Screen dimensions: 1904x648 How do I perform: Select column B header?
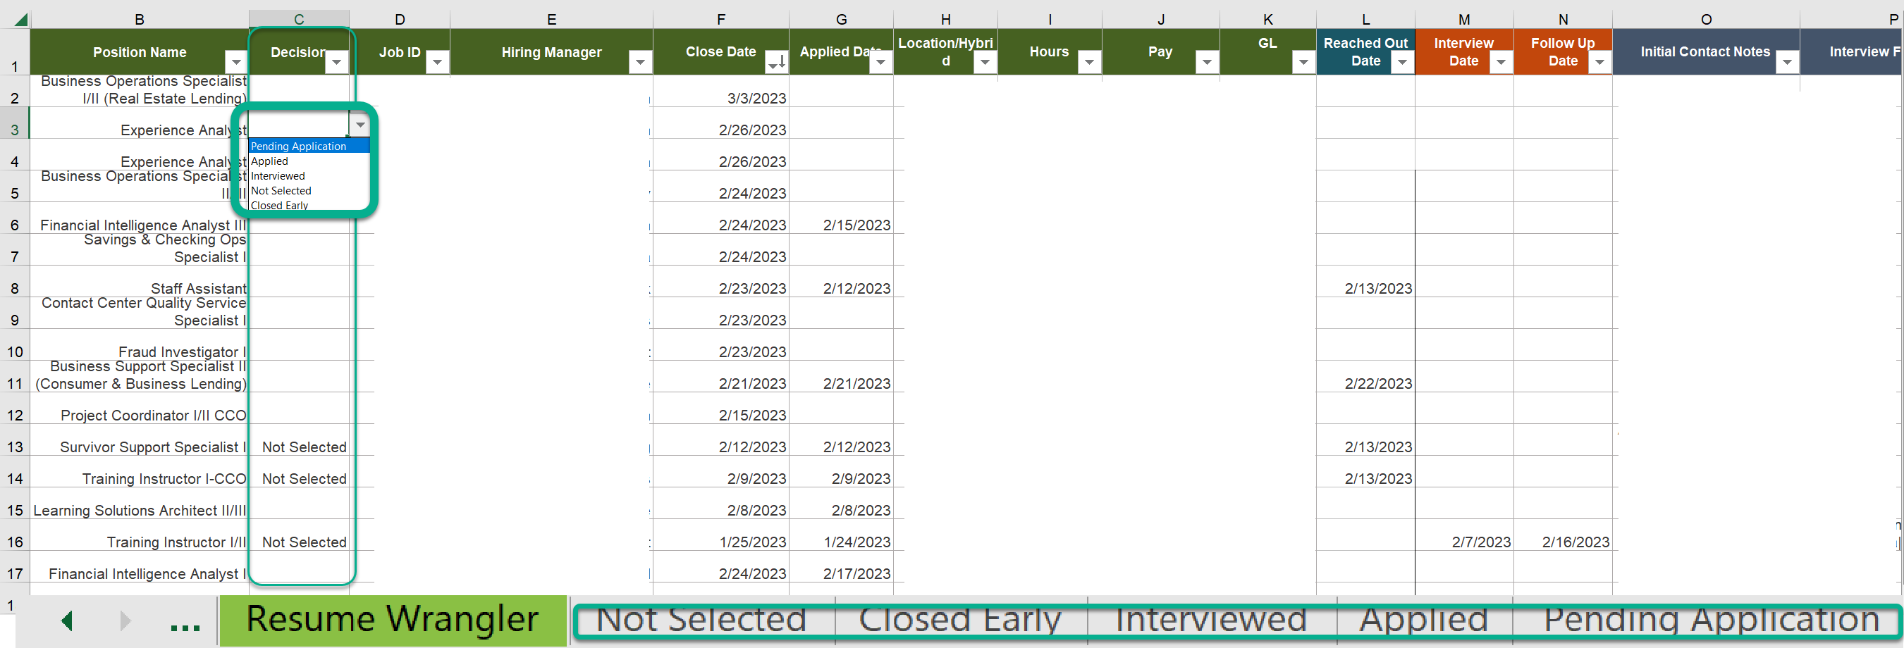tap(139, 19)
